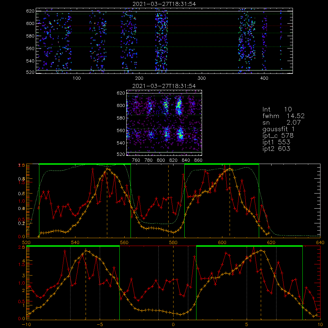This screenshot has width=328, height=328.
Task: Click x-axis label 800 of middle image
Action: tap(161, 160)
